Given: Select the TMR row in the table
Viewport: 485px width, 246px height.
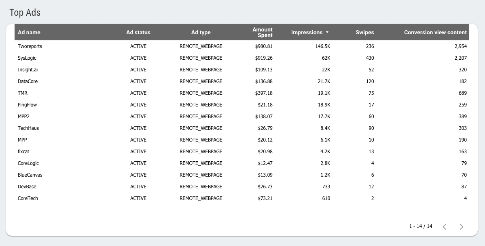Looking at the screenshot, I should point(23,93).
